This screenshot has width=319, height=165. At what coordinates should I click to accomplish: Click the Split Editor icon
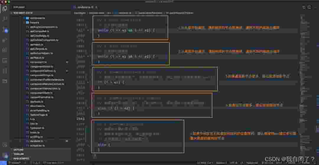[x=309, y=7]
